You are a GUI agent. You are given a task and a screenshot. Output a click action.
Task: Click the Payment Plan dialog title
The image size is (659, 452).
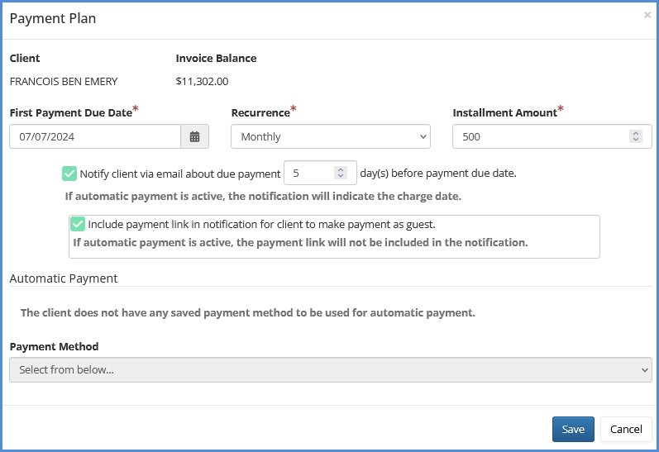pos(53,18)
